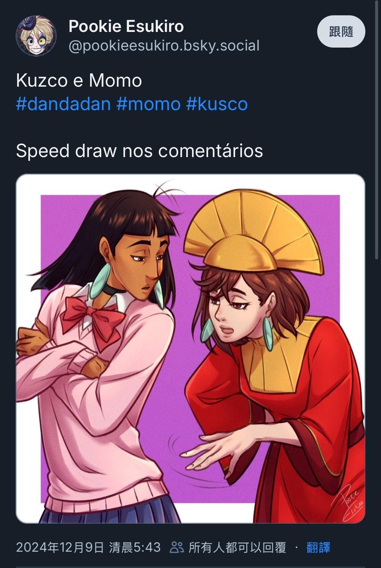Open the @pookieesukiro.bsky.social handle
The height and width of the screenshot is (568, 381).
pyautogui.click(x=164, y=46)
